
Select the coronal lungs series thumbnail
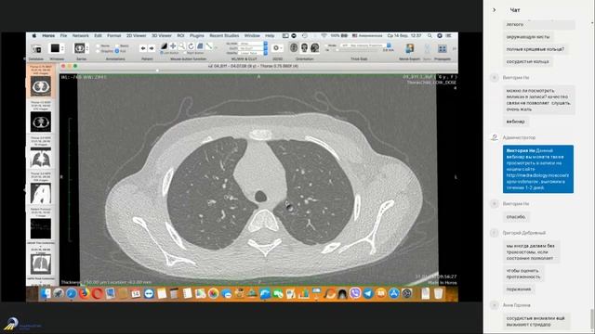(x=41, y=157)
